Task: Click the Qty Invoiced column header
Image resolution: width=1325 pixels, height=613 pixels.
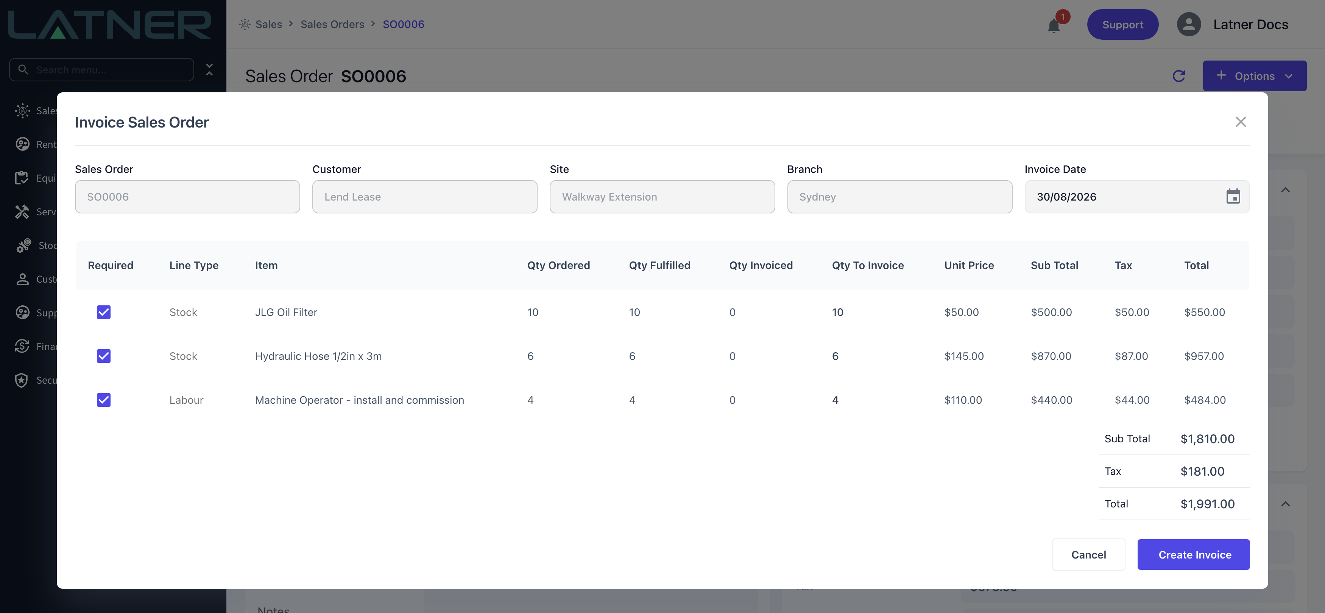Action: click(761, 265)
